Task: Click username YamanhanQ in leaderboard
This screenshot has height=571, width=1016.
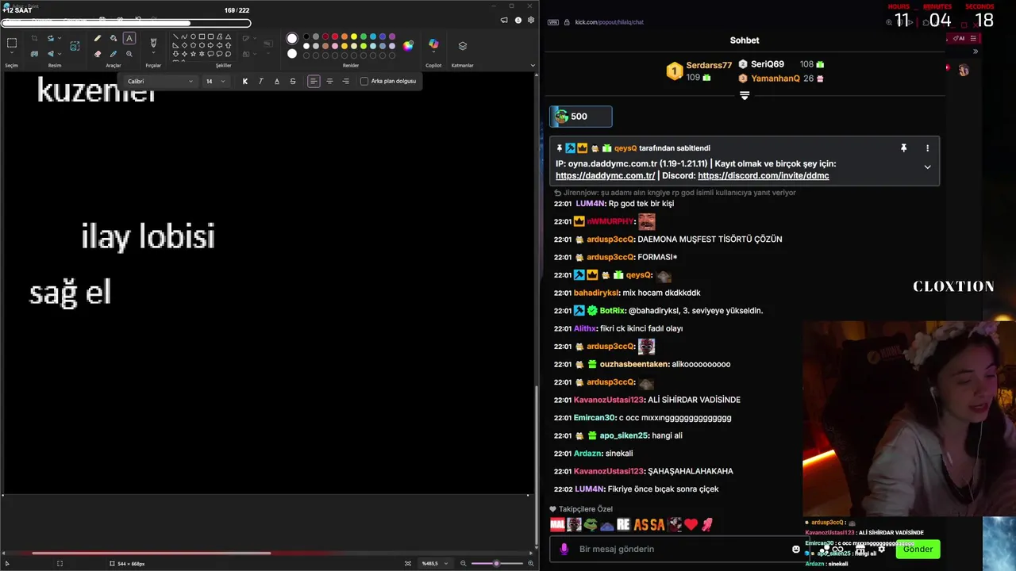Action: 775,79
